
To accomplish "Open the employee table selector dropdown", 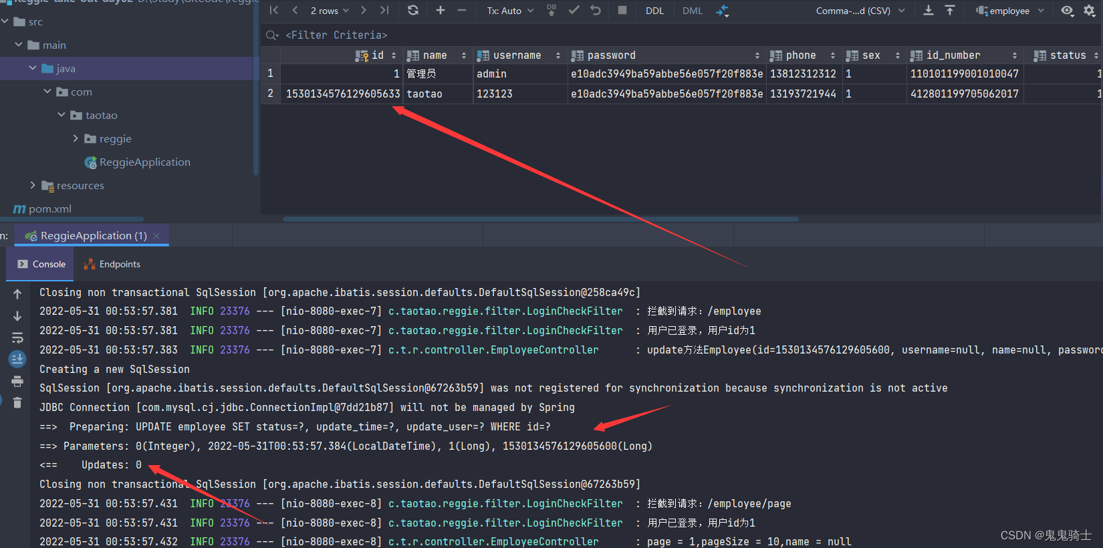I will [x=1009, y=11].
